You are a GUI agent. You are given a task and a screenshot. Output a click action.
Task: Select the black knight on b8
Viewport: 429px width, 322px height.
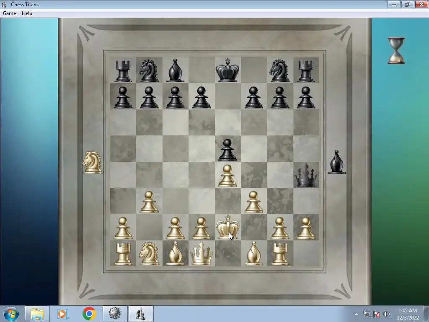(149, 70)
